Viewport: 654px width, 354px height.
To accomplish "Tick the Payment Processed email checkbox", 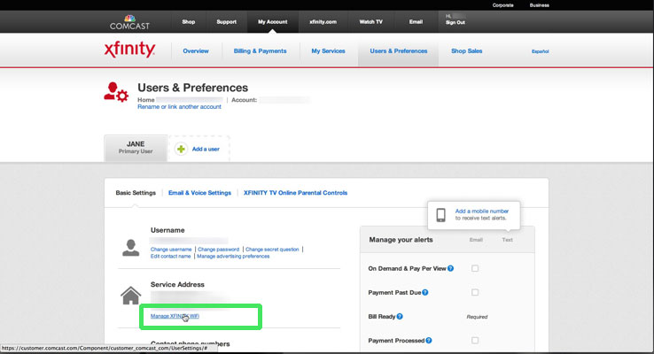I will [475, 340].
